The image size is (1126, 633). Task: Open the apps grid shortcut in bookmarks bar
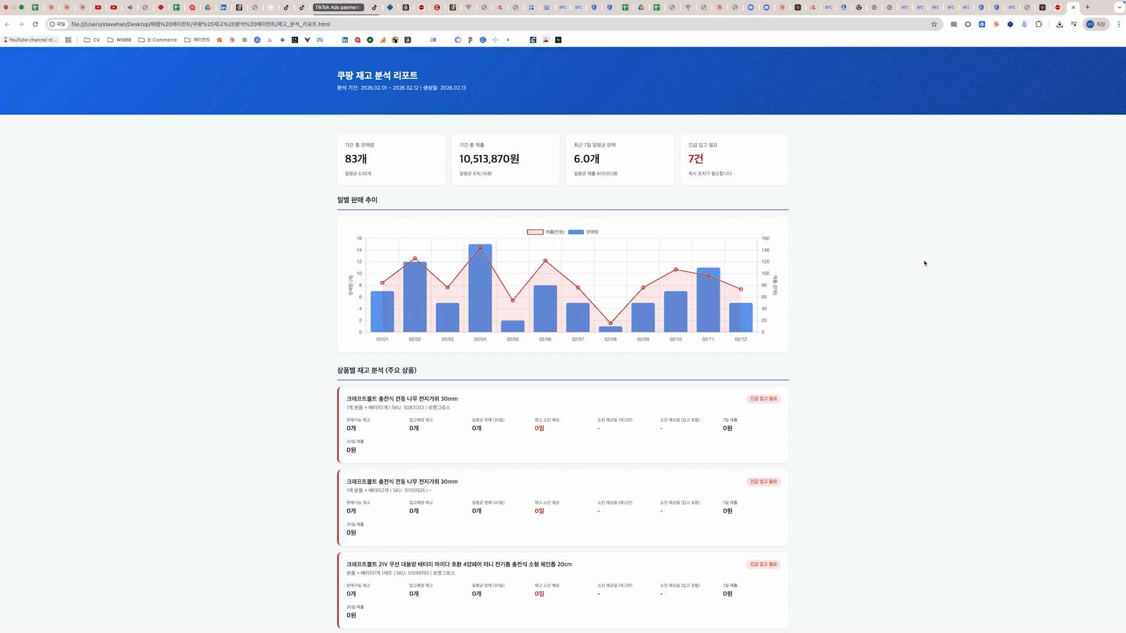68,40
